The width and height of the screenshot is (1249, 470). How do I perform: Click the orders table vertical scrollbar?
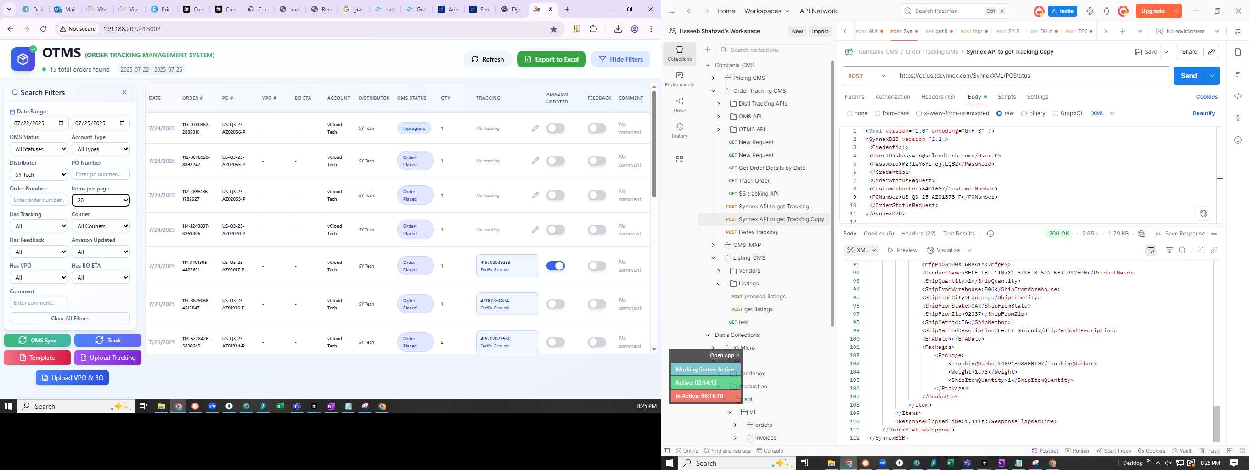tap(653, 145)
